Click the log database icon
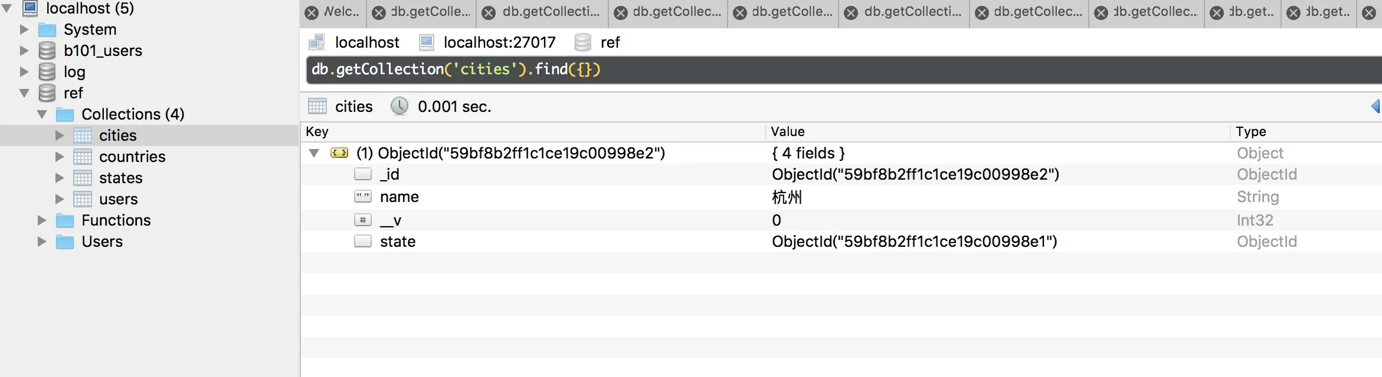Image resolution: width=1382 pixels, height=377 pixels. coord(47,72)
